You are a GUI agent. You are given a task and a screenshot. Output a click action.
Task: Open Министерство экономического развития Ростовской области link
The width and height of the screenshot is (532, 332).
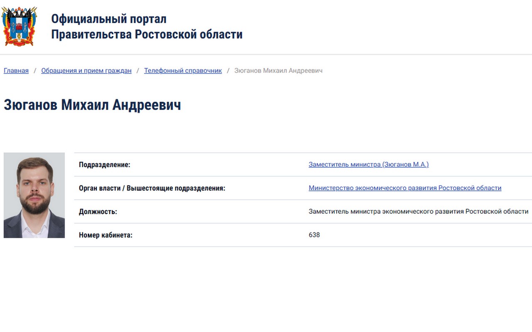pos(405,188)
